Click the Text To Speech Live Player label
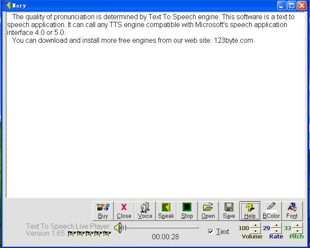 (68, 226)
